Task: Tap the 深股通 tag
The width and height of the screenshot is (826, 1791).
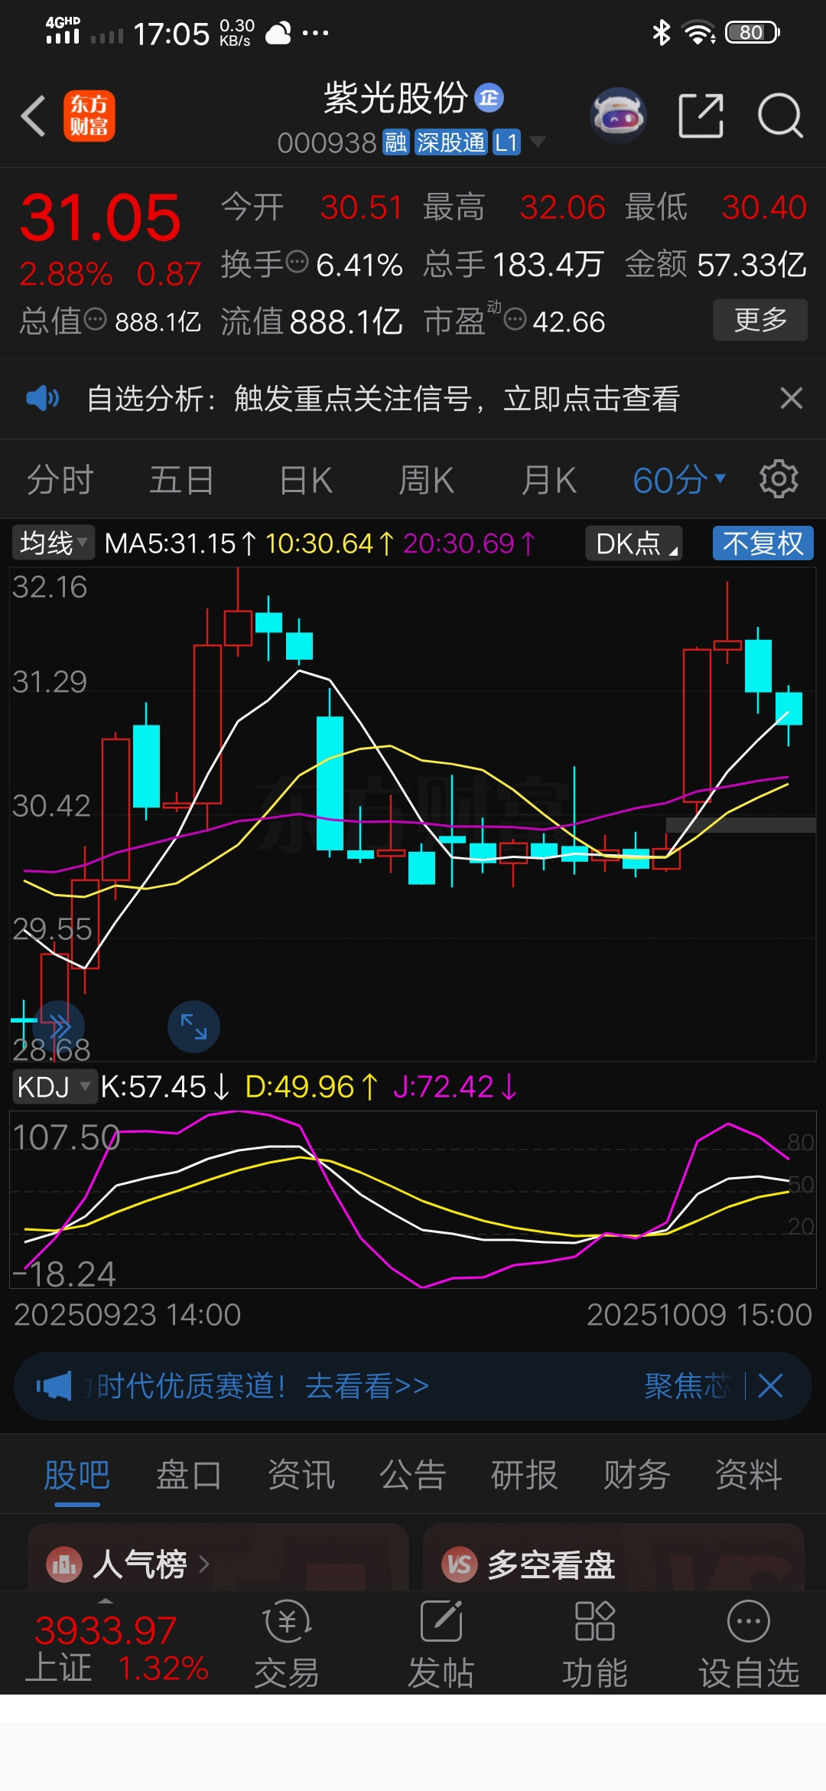Action: point(450,142)
